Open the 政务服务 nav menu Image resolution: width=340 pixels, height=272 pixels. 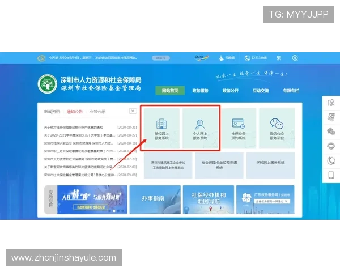(x=200, y=91)
